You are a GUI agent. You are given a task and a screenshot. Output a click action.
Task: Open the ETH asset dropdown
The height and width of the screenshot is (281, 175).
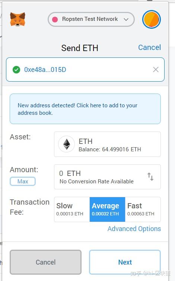tap(107, 144)
